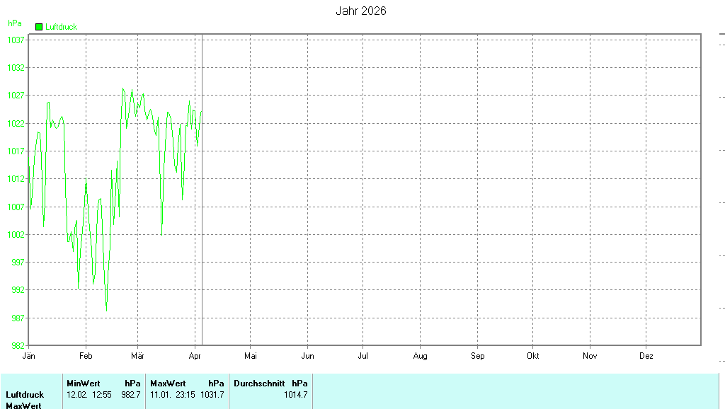This screenshot has height=409, width=725.
Task: Click the Dez month label
Action: (646, 356)
